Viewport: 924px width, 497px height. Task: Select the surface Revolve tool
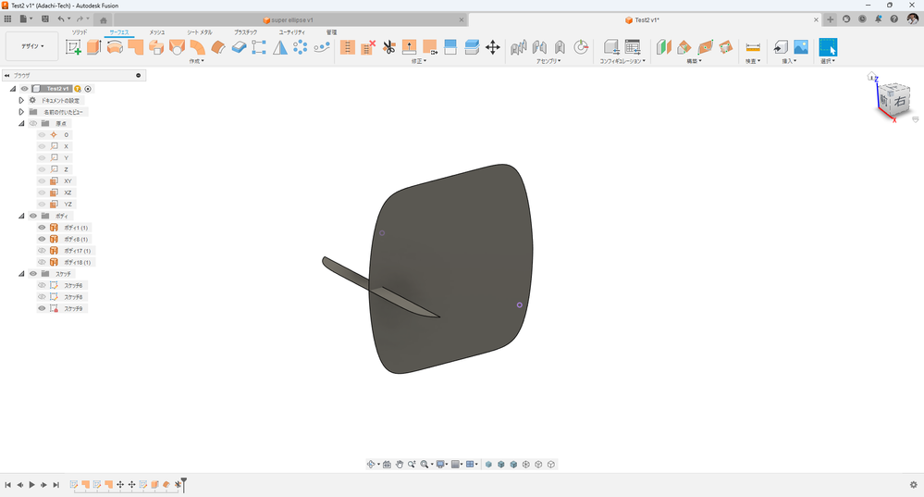pos(115,47)
